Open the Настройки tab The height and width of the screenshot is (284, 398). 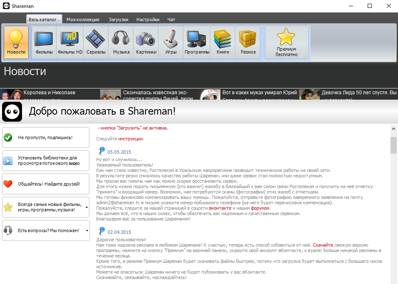pyautogui.click(x=148, y=20)
